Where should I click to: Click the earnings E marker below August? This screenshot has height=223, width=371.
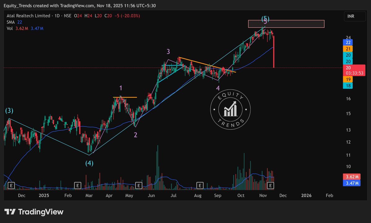point(200,185)
